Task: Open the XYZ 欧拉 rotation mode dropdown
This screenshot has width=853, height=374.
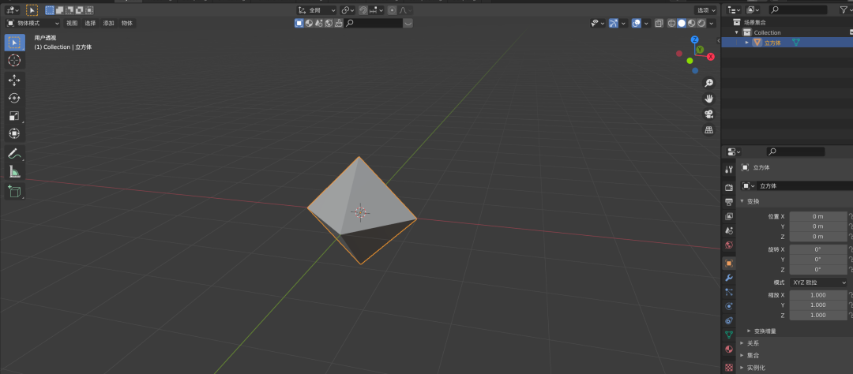Action: tap(818, 282)
